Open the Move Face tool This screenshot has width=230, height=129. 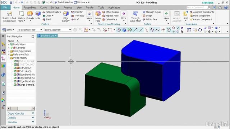(x=98, y=16)
